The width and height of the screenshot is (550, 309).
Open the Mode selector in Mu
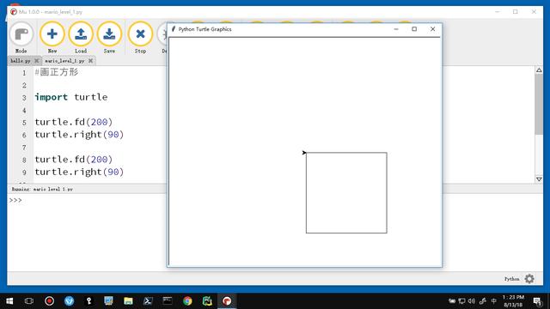(21, 38)
